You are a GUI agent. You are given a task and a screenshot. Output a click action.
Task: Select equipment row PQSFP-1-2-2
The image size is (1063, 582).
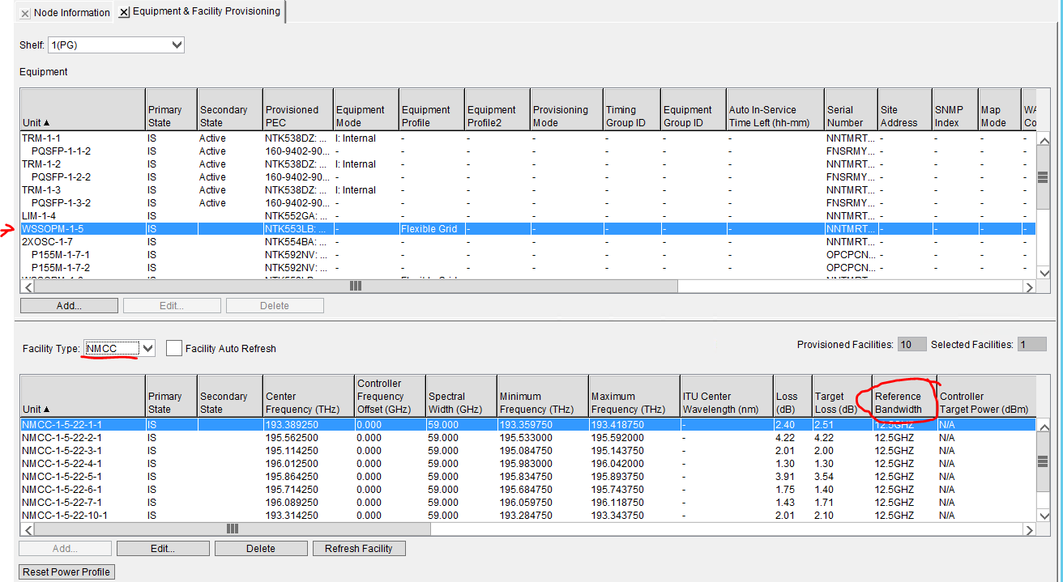[x=528, y=177]
